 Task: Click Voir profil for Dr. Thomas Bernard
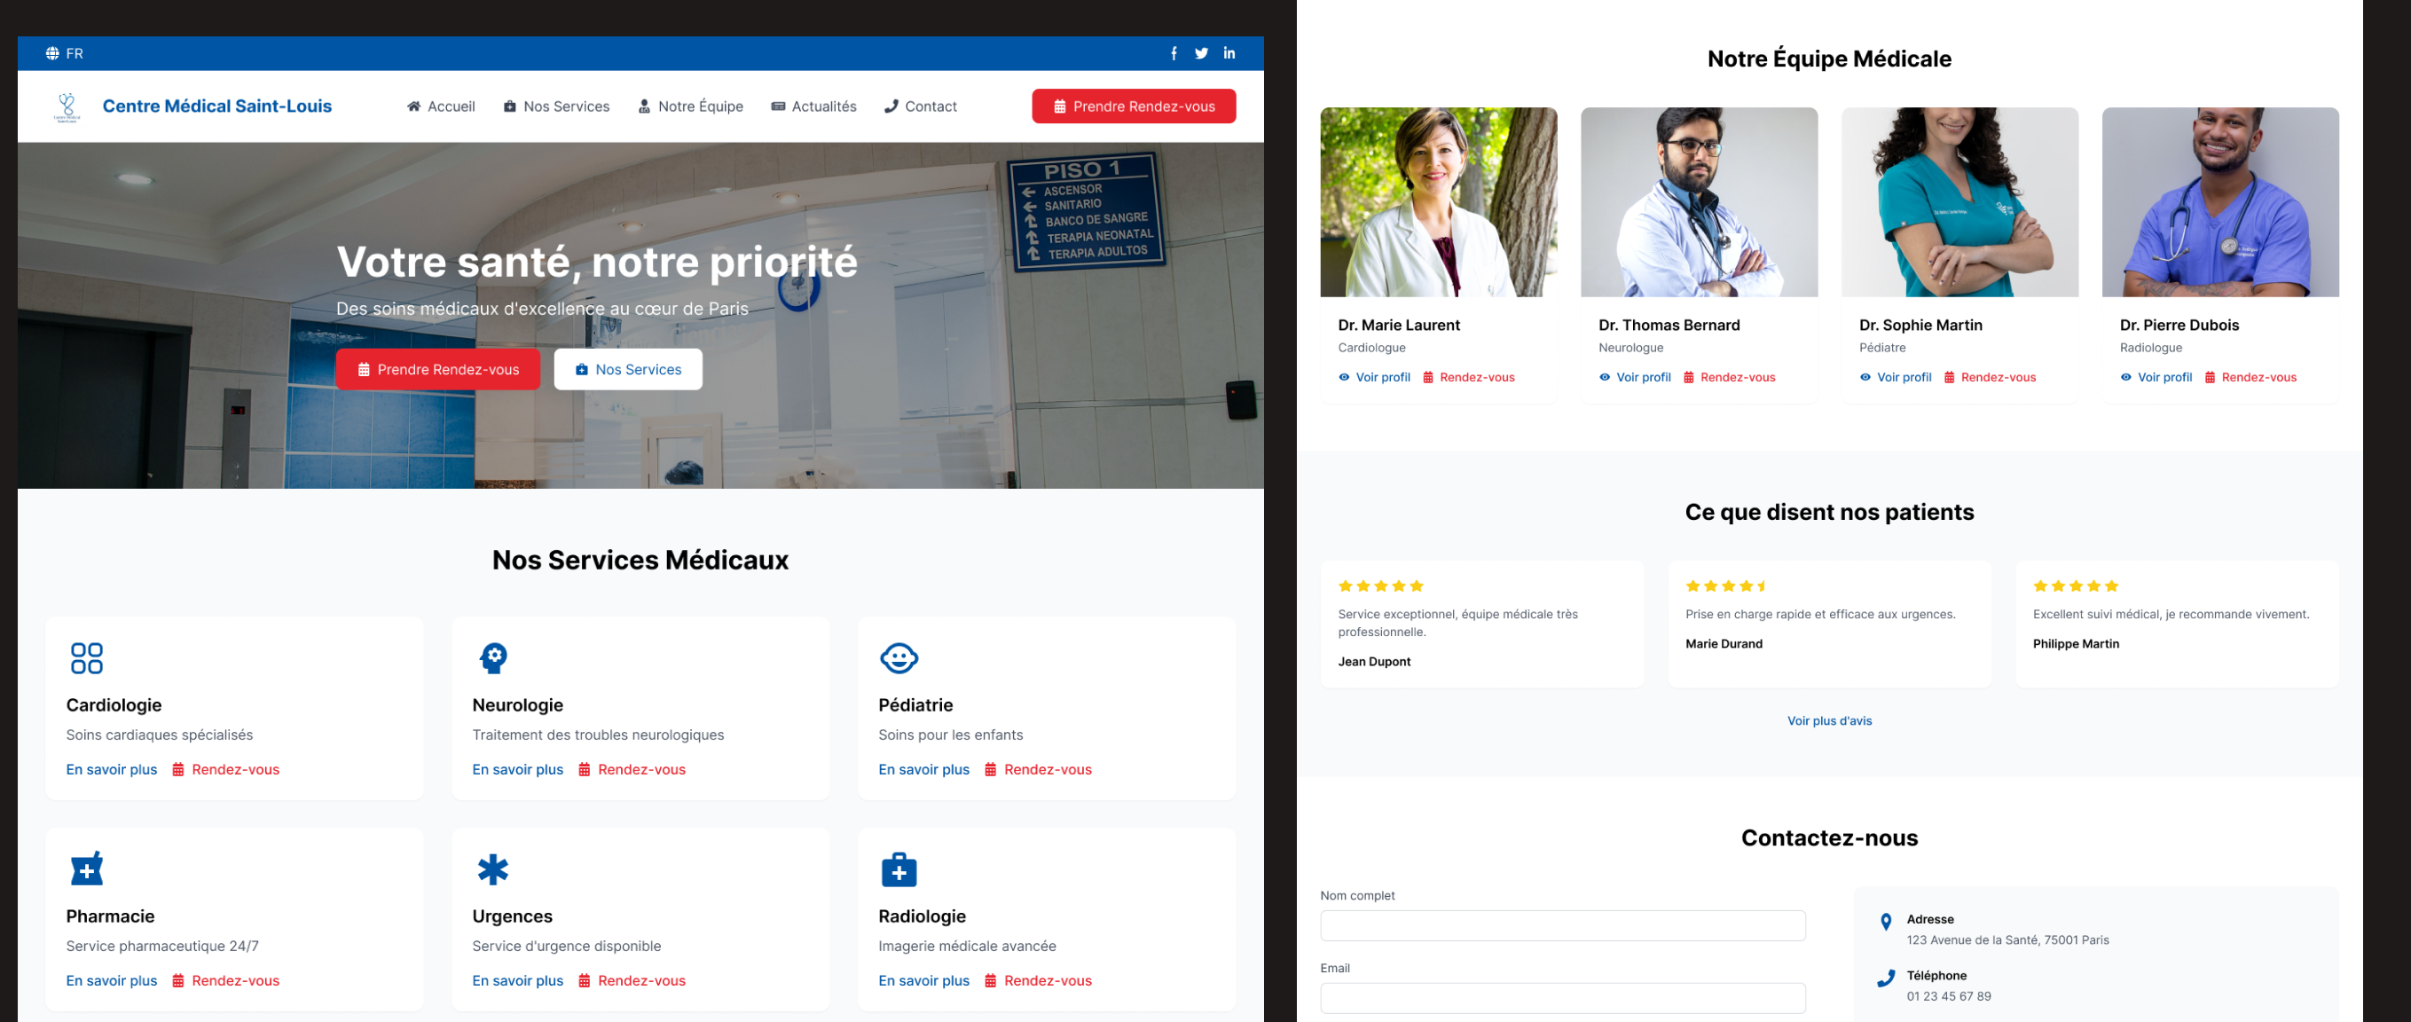1635,377
